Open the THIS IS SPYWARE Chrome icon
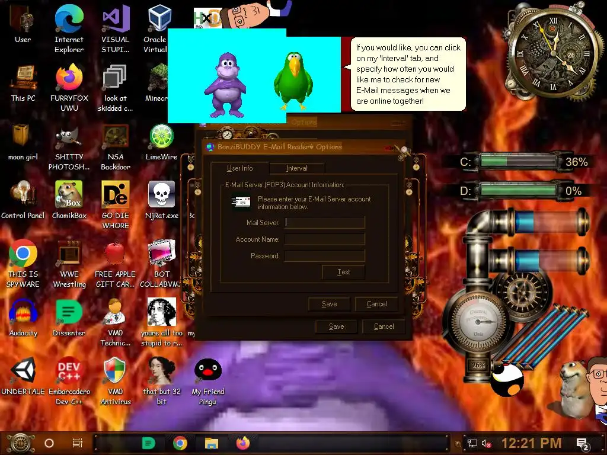 pyautogui.click(x=23, y=264)
